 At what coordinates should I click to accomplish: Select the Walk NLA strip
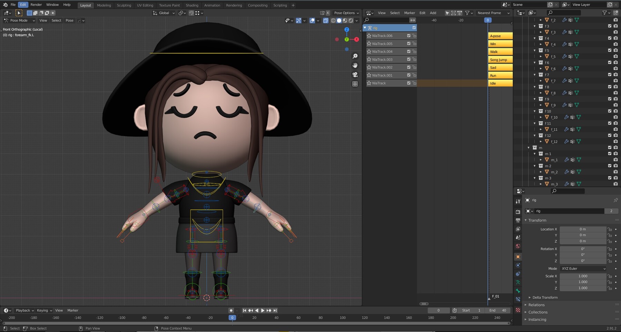click(500, 52)
